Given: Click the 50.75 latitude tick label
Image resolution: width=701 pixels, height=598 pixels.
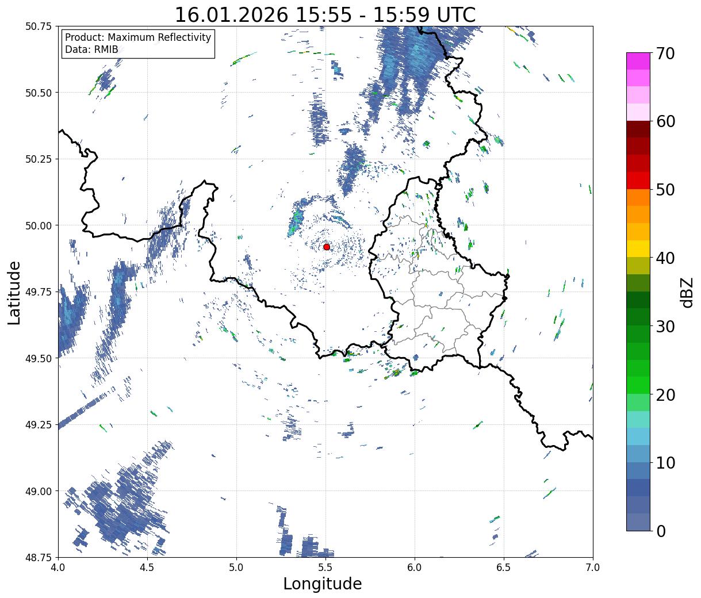Looking at the screenshot, I should pos(38,26).
